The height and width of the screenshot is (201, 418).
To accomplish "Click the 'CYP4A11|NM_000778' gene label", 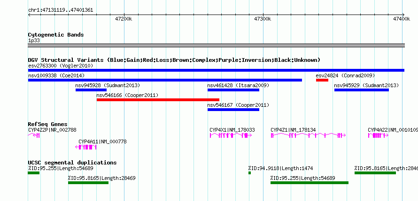I will pyautogui.click(x=103, y=141).
